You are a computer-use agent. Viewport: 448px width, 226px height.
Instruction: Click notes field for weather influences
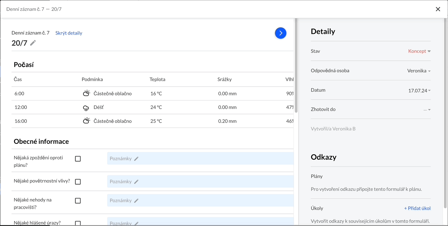tap(200, 181)
